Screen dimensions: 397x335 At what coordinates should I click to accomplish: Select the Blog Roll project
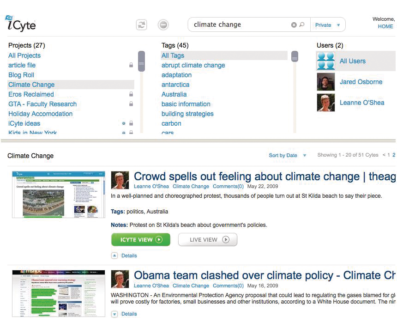21,75
